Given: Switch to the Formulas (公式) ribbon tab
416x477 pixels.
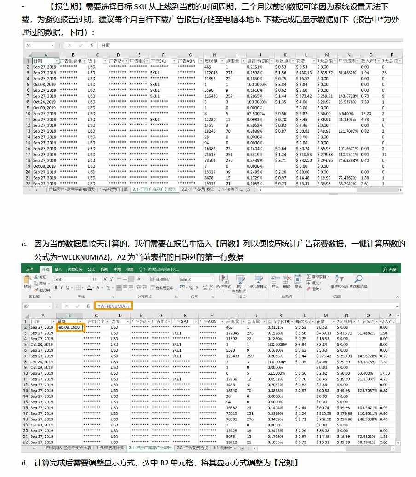Looking at the screenshot, I should point(91,269).
